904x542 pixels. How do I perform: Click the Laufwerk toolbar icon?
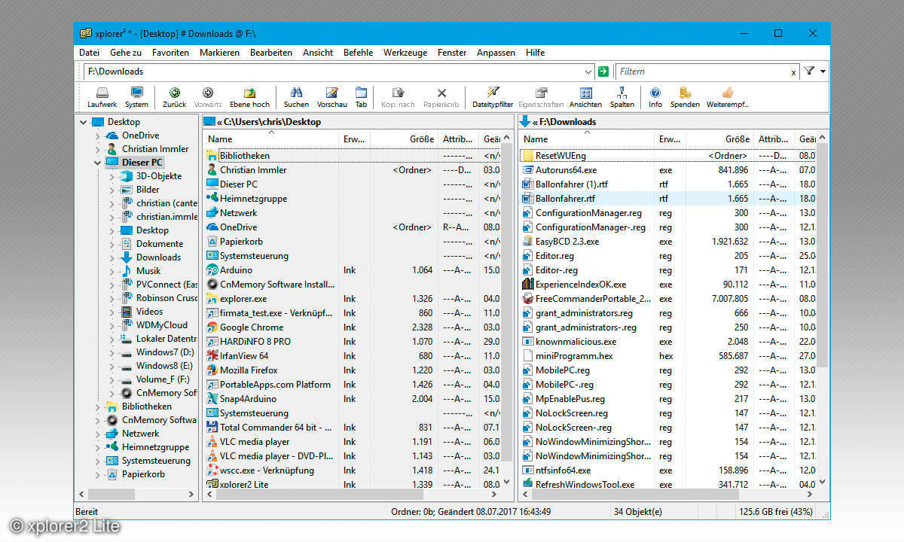click(102, 97)
